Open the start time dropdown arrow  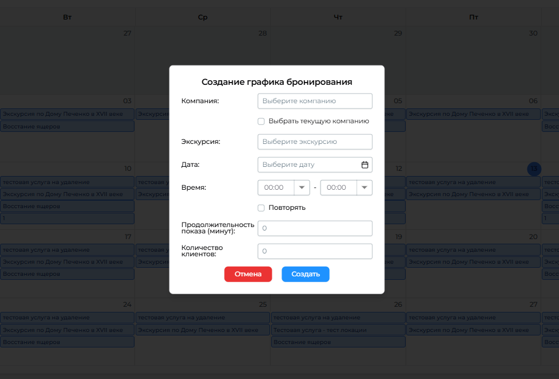coord(302,187)
